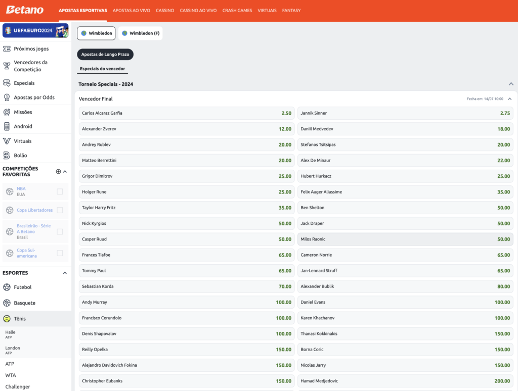The image size is (518, 391).
Task: Collapse the Competições Favoritas section
Action: click(65, 172)
